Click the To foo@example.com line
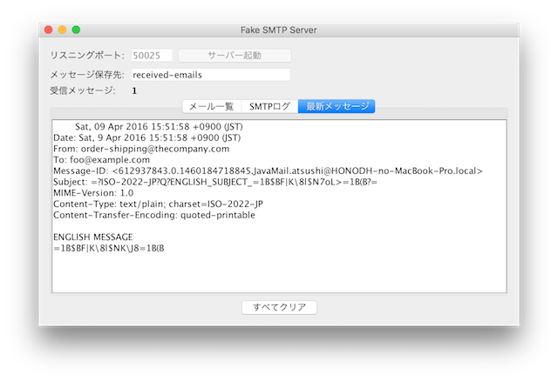558x381 pixels. [101, 160]
